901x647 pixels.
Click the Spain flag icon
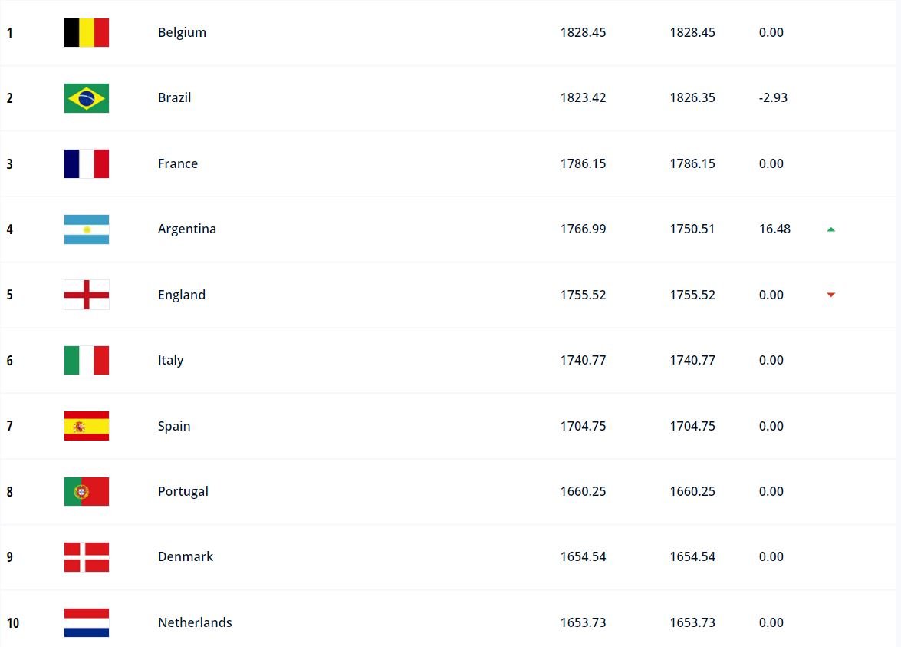pyautogui.click(x=86, y=426)
